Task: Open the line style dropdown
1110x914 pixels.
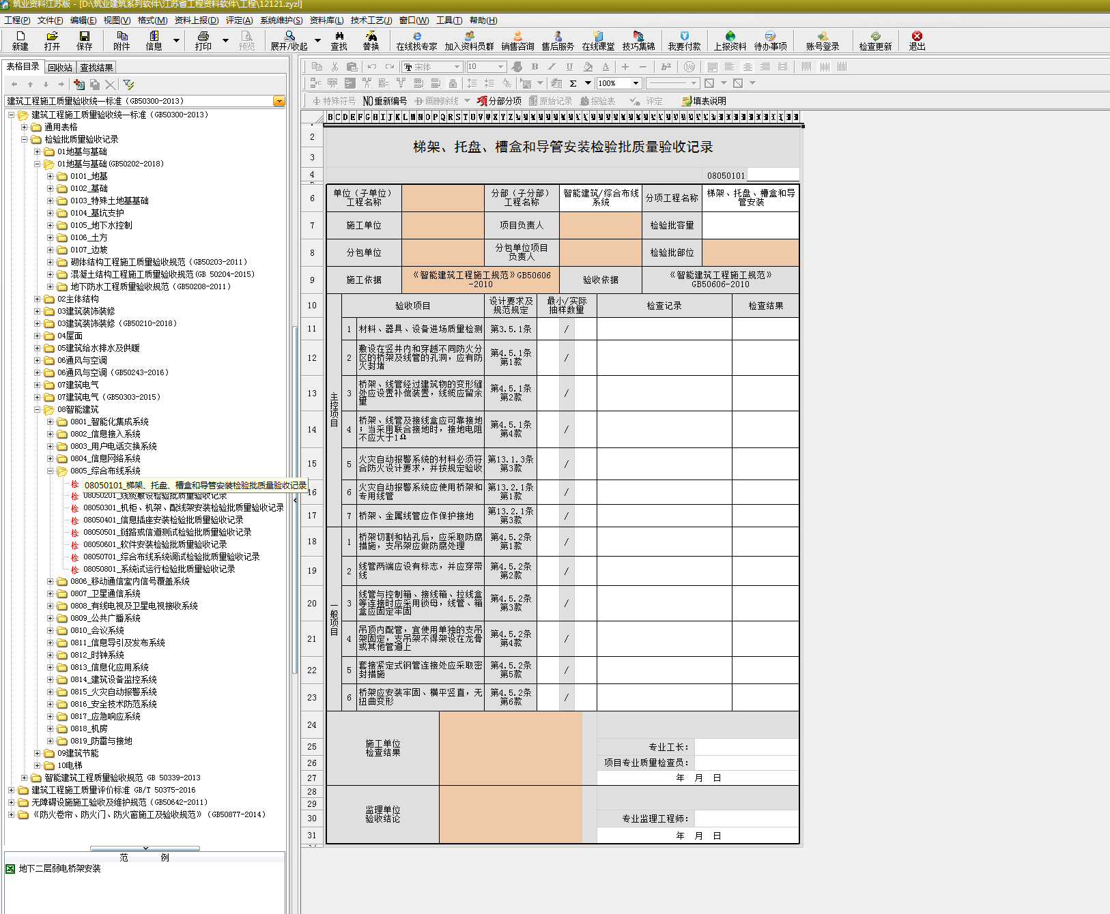Action: tap(694, 83)
